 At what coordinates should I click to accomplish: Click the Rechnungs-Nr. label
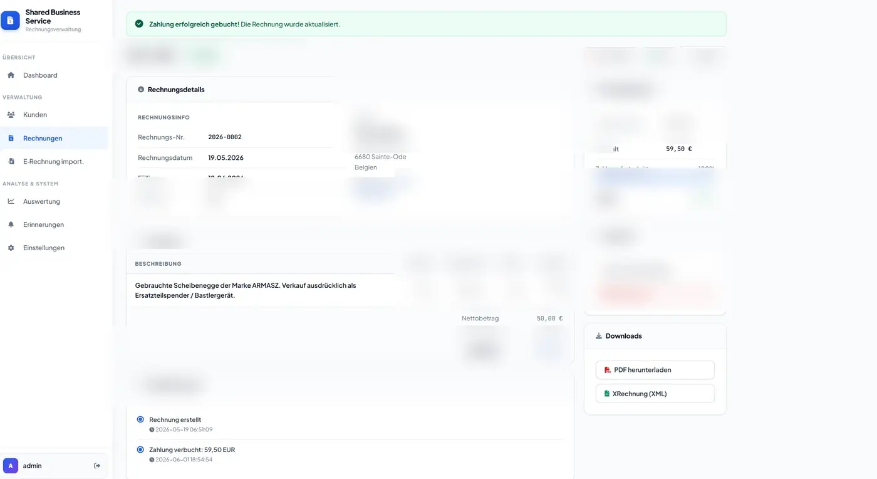(x=161, y=137)
